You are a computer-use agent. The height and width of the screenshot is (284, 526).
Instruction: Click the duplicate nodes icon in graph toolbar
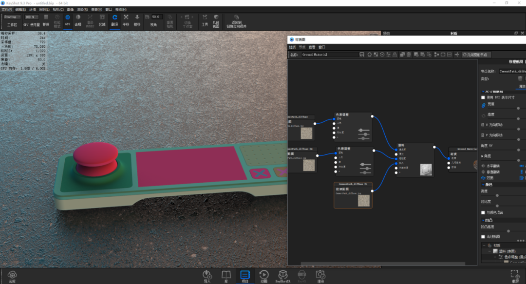(402, 55)
